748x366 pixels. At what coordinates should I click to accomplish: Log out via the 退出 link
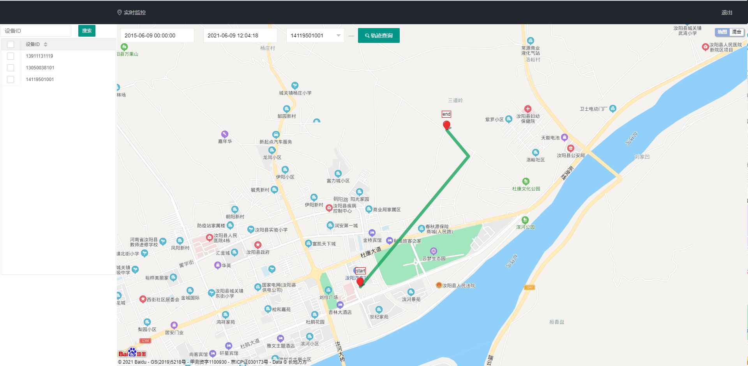point(727,12)
